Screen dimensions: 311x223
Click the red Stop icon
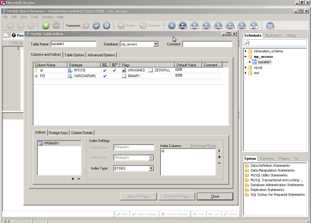(x=56, y=25)
